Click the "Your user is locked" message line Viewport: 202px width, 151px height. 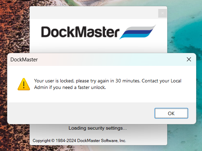pyautogui.click(x=108, y=81)
